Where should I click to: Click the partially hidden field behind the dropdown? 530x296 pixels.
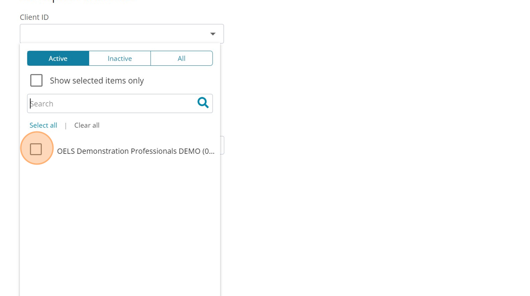click(222, 145)
